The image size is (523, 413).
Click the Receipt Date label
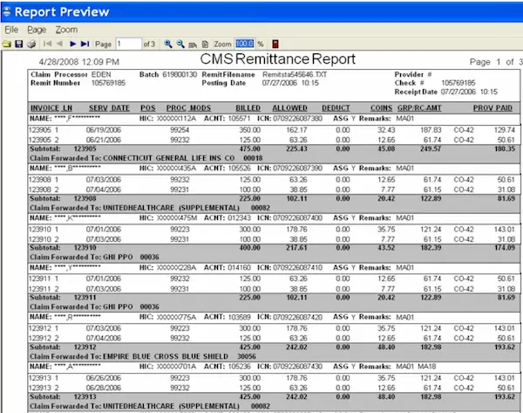416,92
